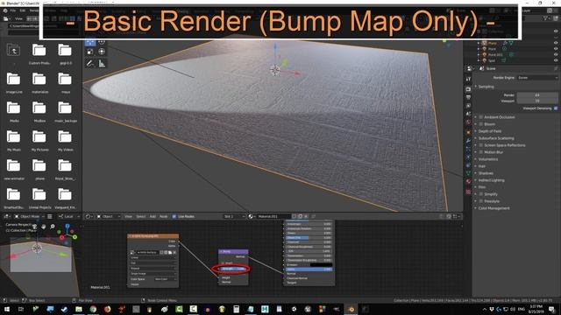561x315 pixels.
Task: Click the camera view icon in small viewport
Action: point(35,227)
